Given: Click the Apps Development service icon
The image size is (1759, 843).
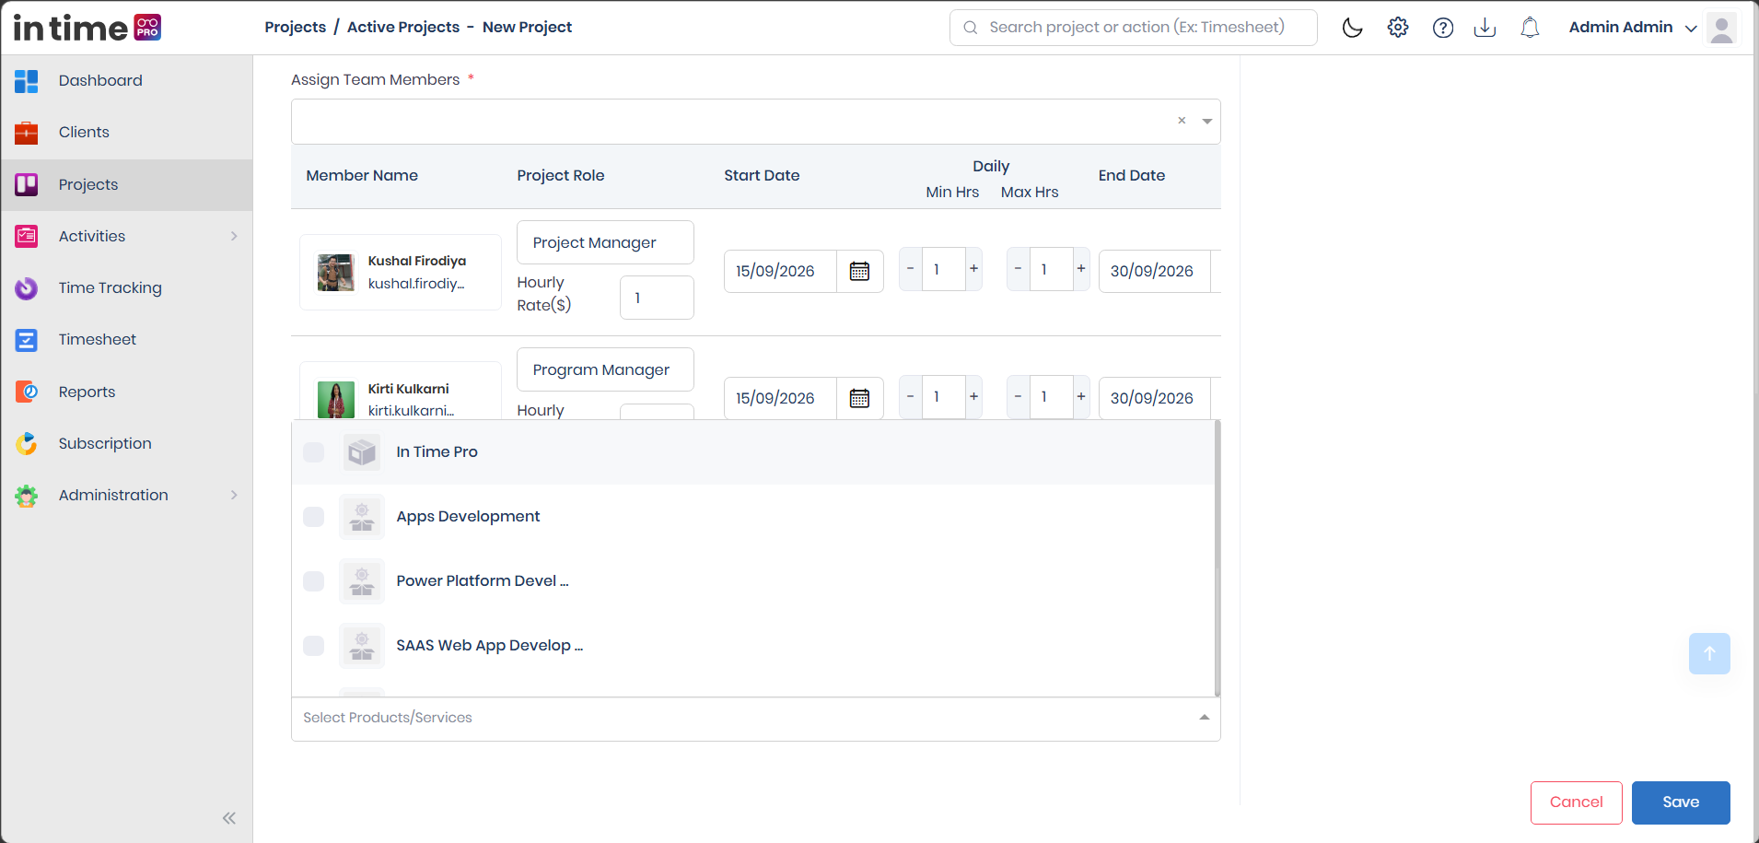Looking at the screenshot, I should click(362, 517).
